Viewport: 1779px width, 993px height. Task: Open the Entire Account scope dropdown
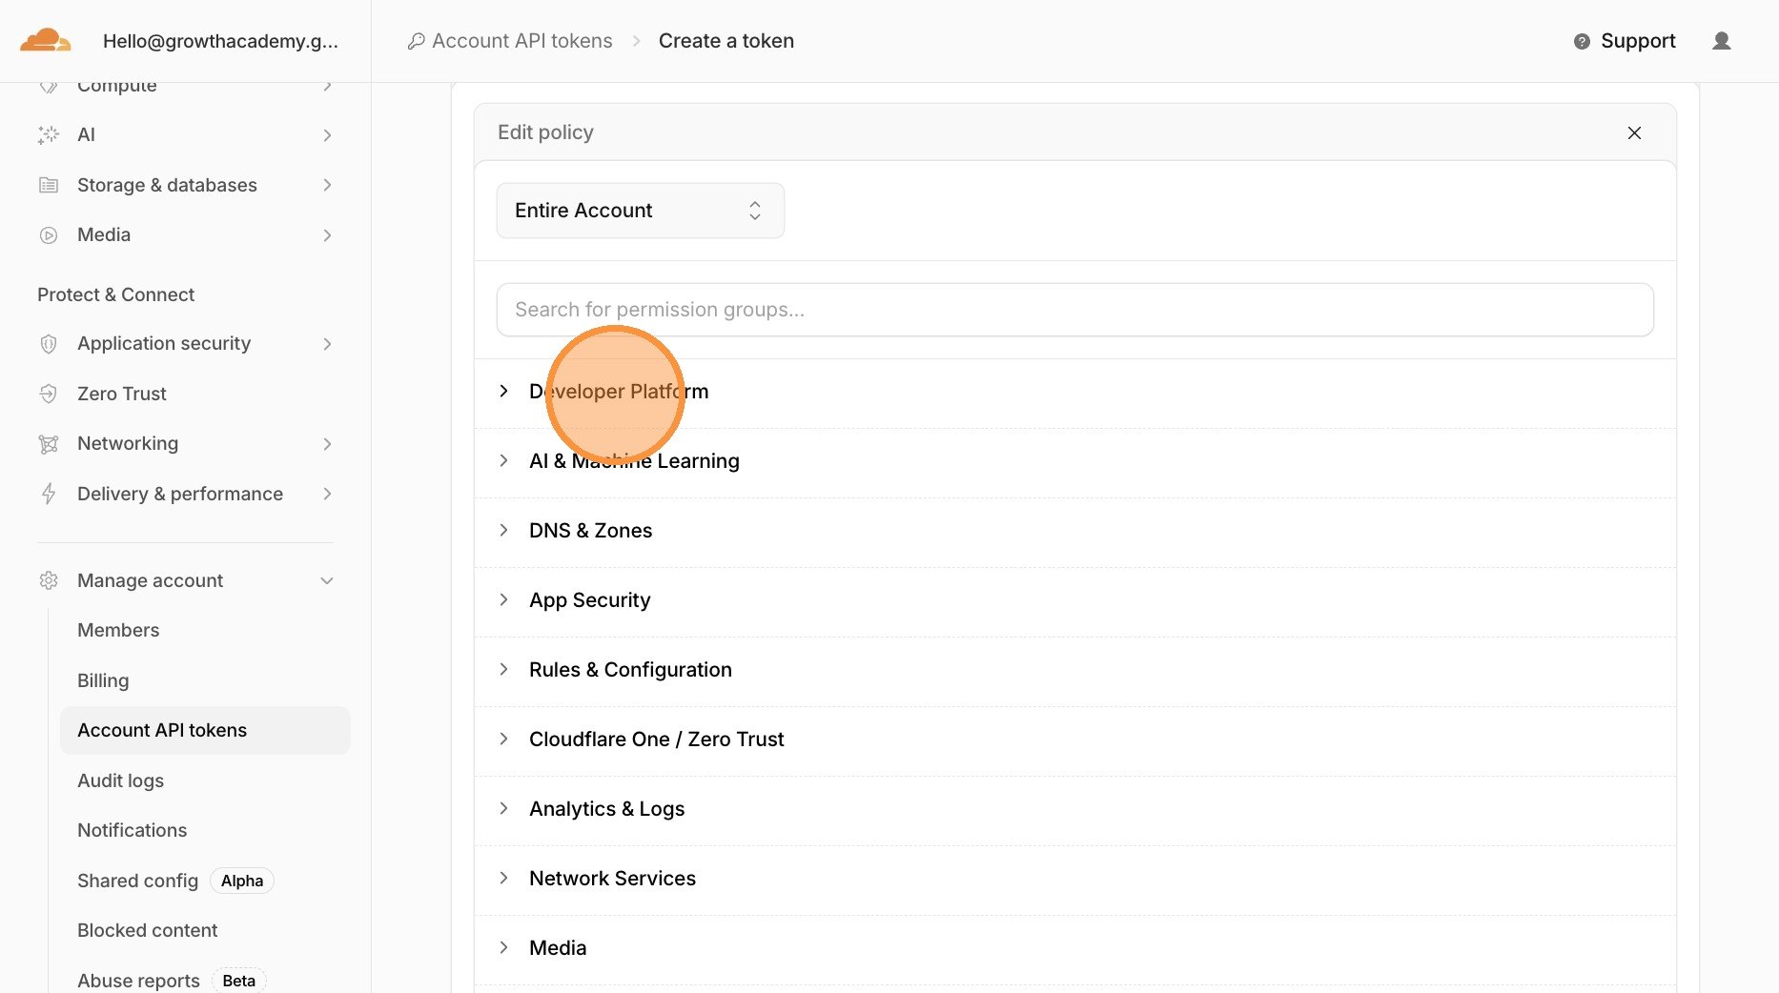(641, 211)
